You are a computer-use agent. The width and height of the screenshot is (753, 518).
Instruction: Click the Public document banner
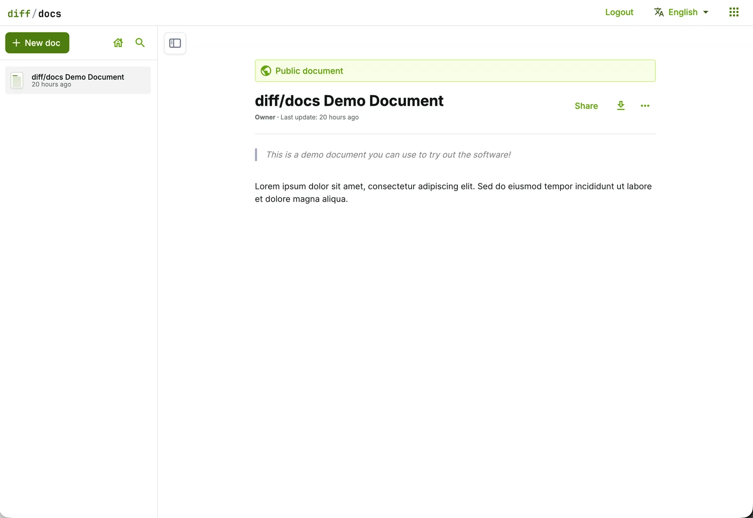coord(455,71)
